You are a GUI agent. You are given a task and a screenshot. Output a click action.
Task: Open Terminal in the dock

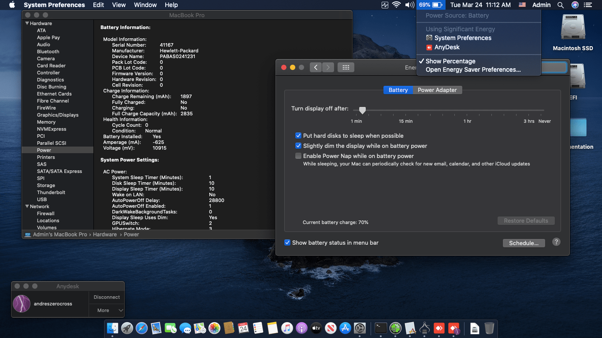click(x=381, y=328)
